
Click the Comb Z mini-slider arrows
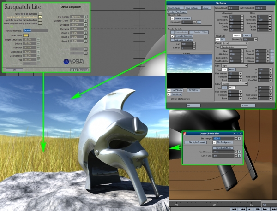point(86,41)
